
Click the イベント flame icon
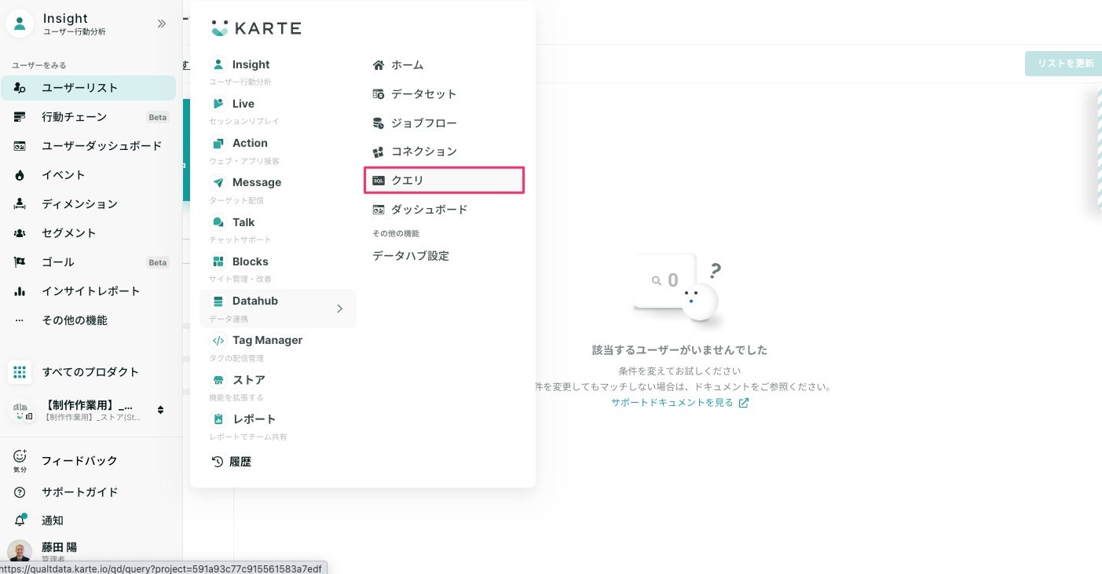tap(20, 175)
